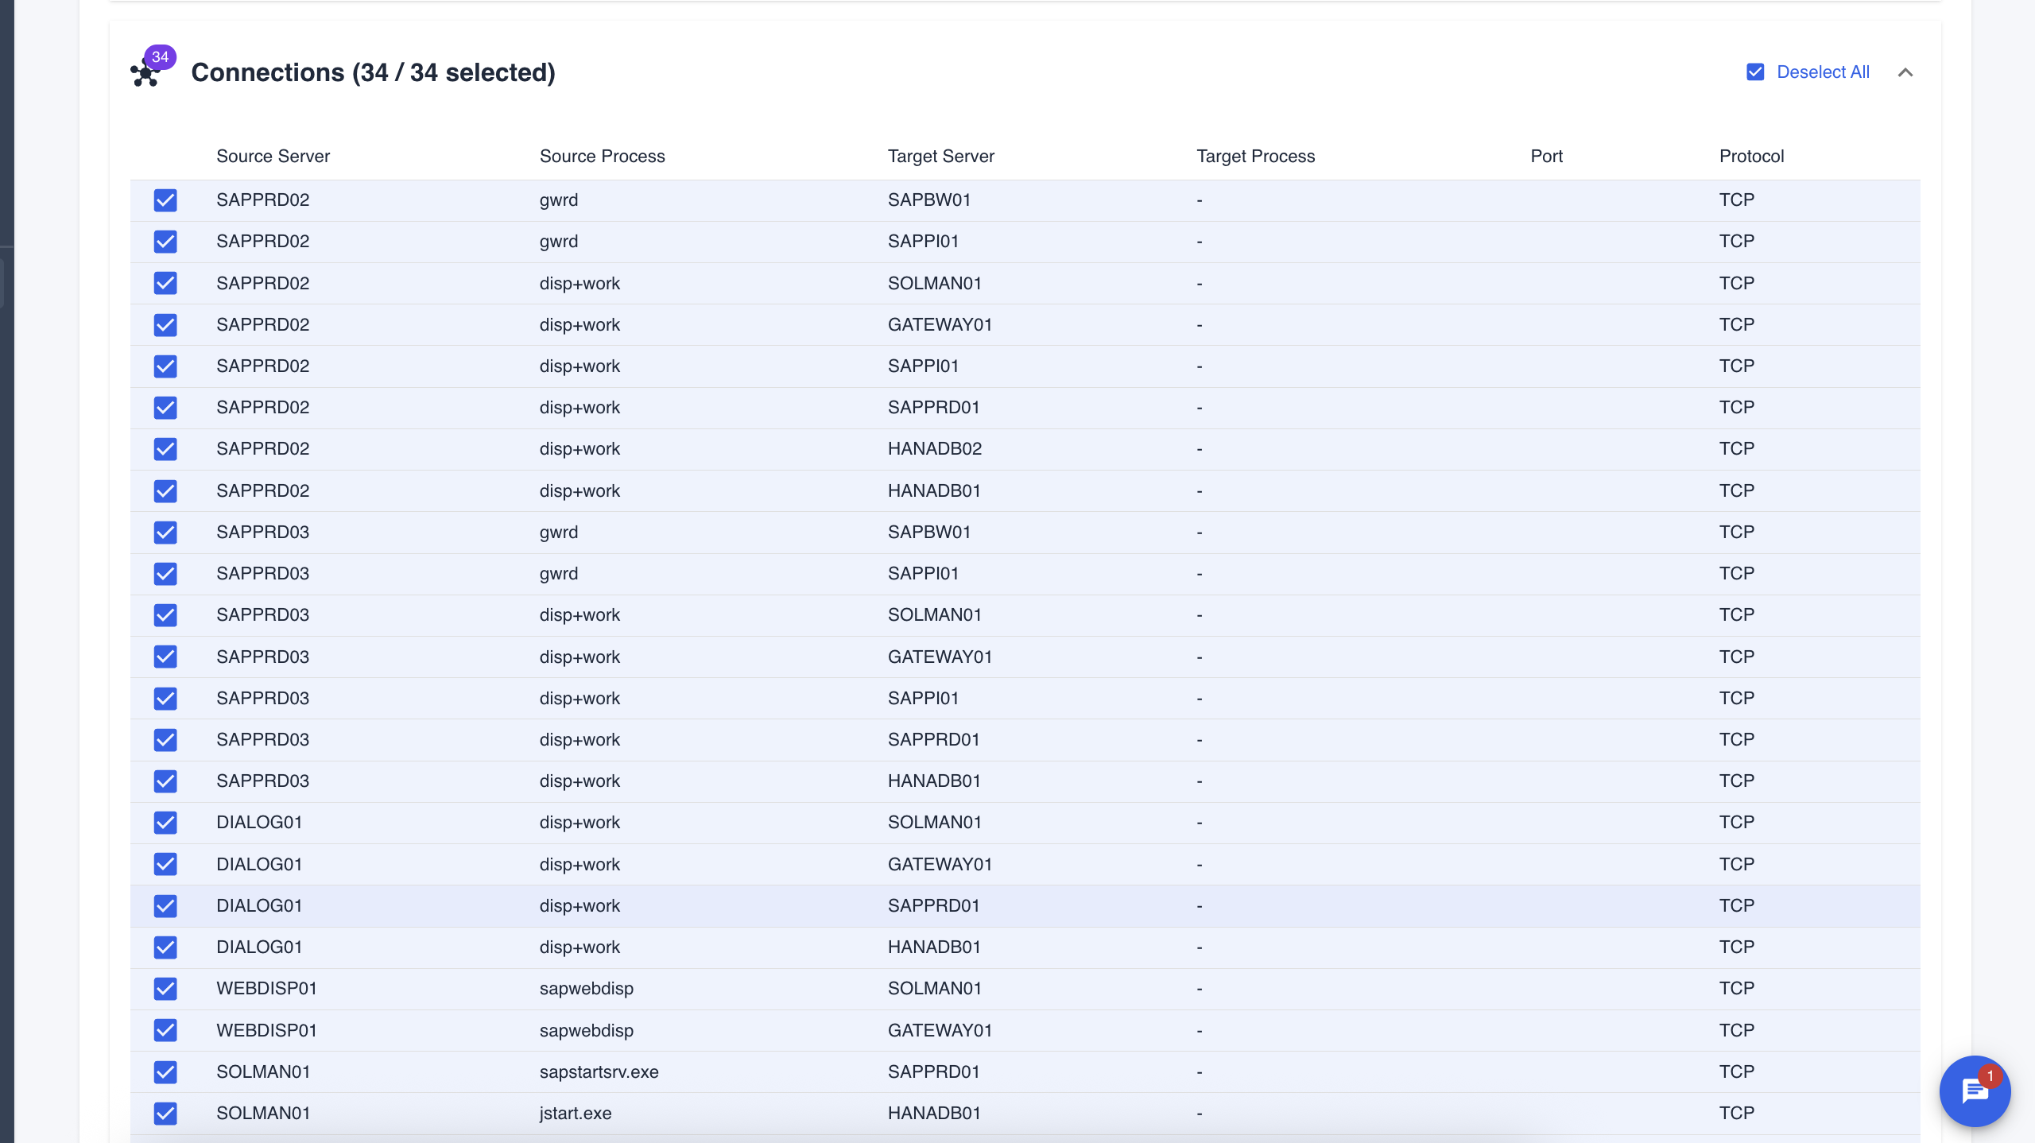
Task: Click the Source Server column header
Action: pos(273,157)
